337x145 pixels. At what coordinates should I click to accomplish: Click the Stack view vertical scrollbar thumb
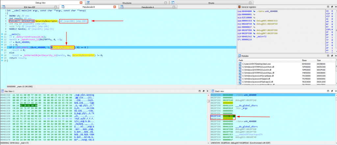(x=336, y=99)
